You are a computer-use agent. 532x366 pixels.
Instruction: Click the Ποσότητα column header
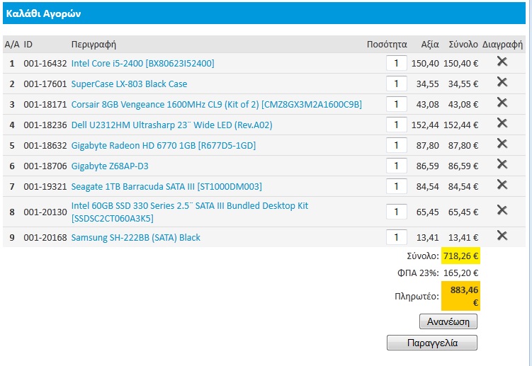387,45
